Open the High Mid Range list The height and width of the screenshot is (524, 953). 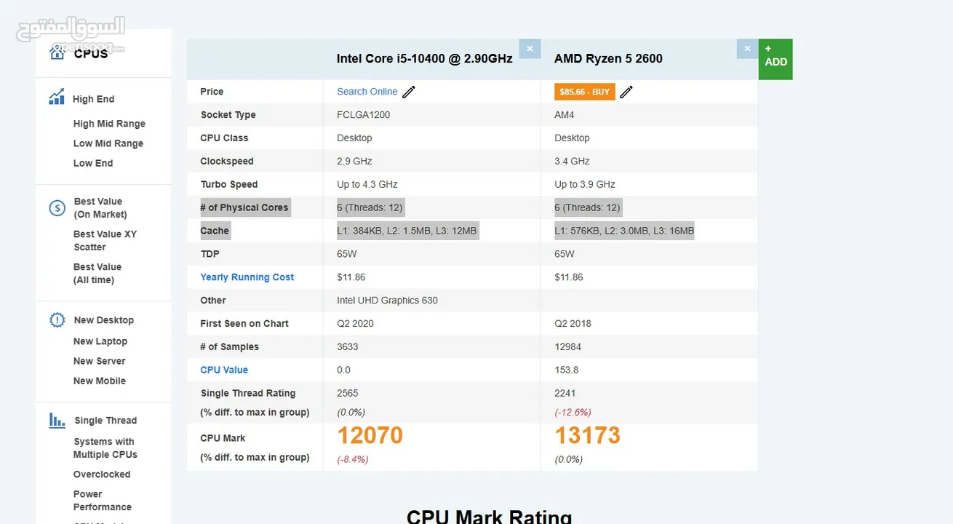click(109, 124)
